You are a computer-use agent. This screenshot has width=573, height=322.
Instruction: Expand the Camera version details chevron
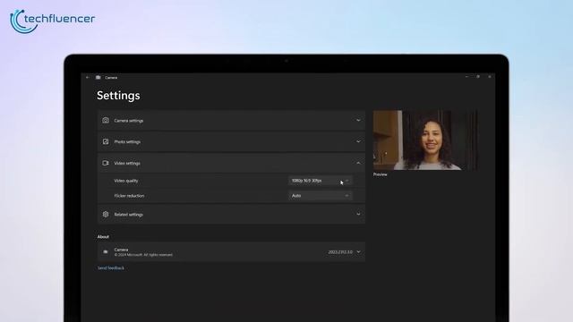[358, 252]
